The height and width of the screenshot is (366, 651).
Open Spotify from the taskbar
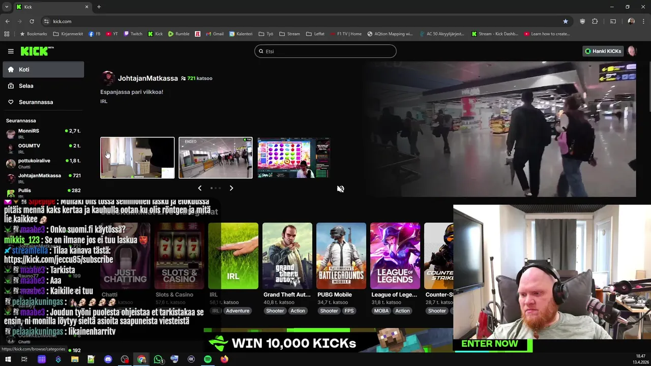(208, 359)
